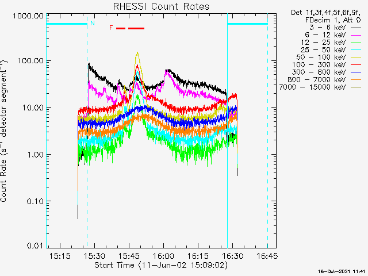
Task: Click the cyan 'N' night marker label
Action: (x=93, y=23)
